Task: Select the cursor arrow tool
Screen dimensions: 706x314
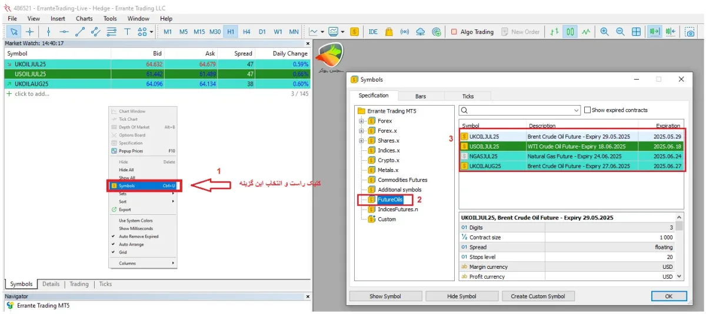Action: coord(14,32)
